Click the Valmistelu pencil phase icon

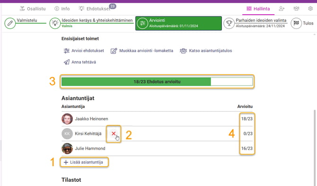pyautogui.click(x=10, y=23)
